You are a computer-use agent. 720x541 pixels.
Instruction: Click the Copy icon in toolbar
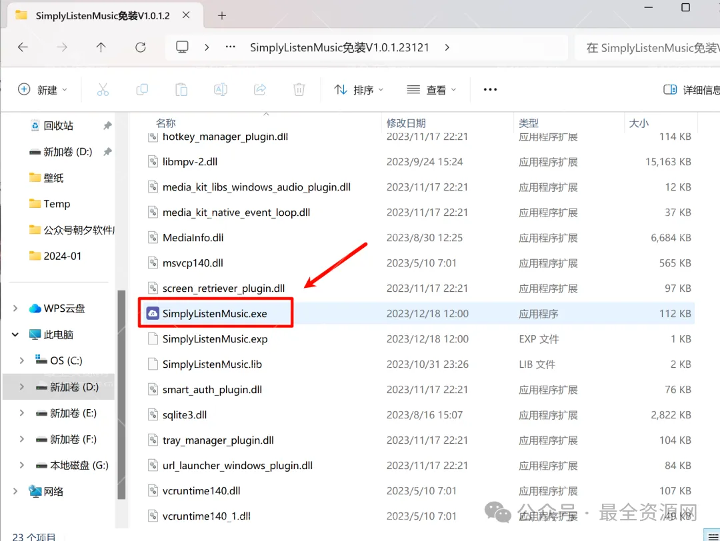pyautogui.click(x=143, y=89)
